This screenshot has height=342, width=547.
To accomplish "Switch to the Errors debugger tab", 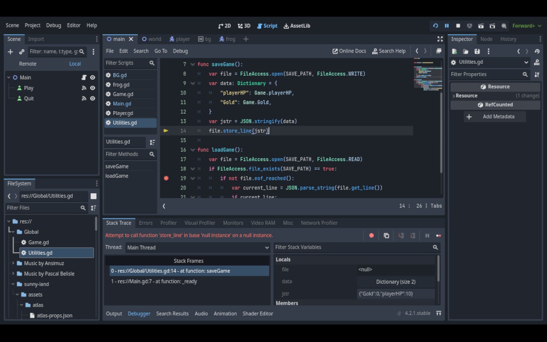I will pos(145,223).
